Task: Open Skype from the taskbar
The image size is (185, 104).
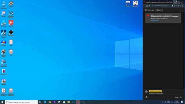Action: click(45, 102)
